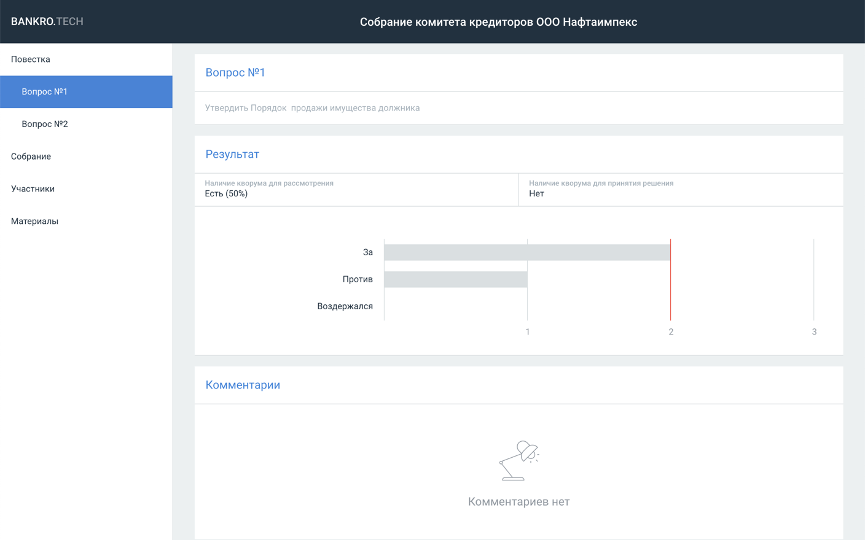Click the Вопрос №1 card heading

coord(235,72)
